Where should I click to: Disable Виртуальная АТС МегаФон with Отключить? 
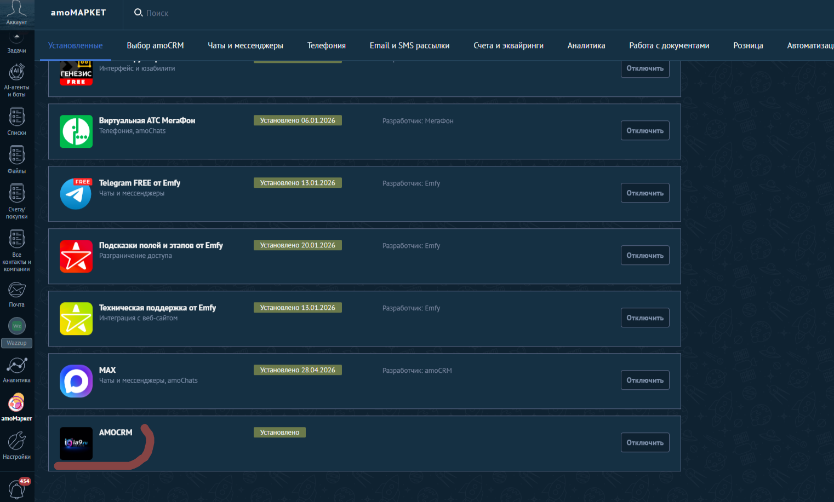tap(645, 130)
